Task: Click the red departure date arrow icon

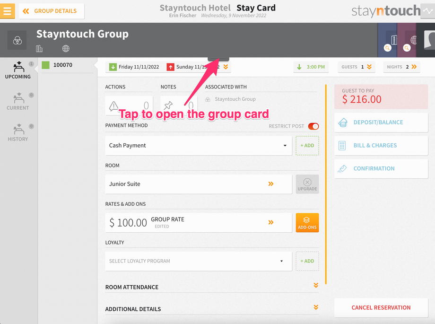Action: coord(170,67)
